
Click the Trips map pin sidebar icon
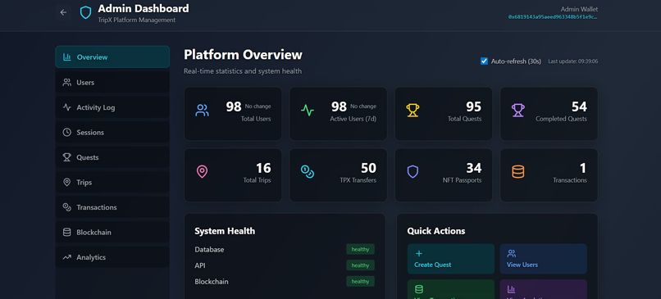coord(67,183)
